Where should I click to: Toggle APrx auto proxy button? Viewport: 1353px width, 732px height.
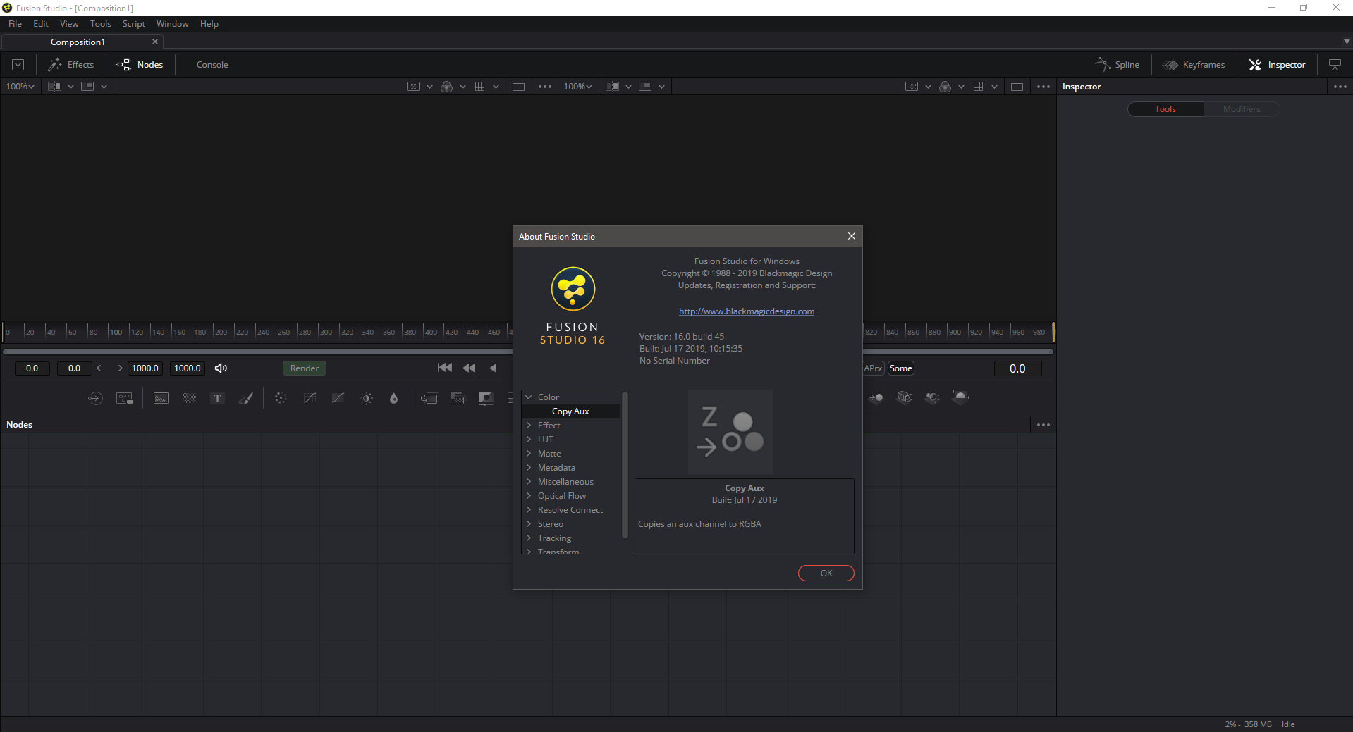point(874,368)
